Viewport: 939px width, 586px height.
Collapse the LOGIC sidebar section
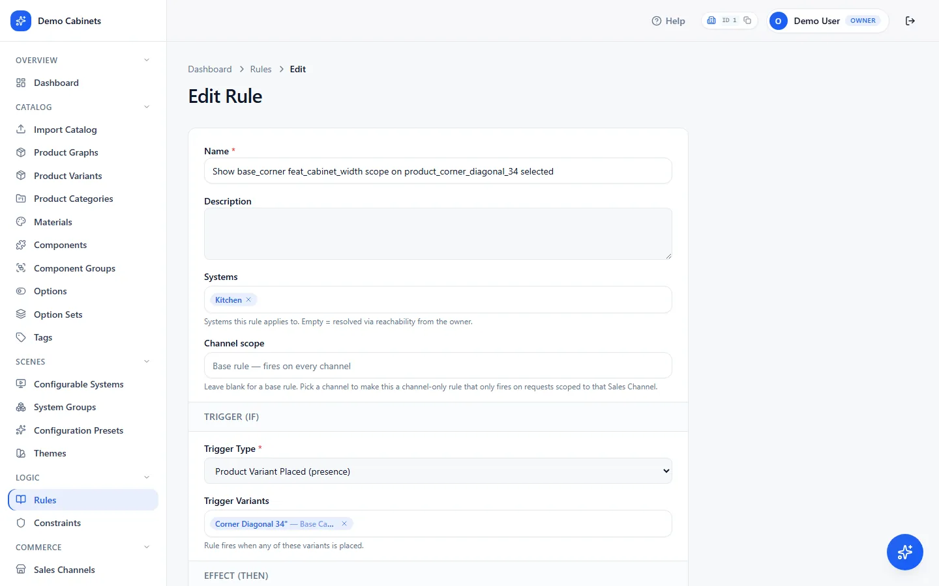click(147, 477)
